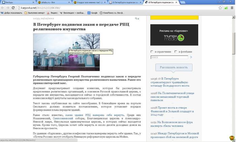Viewport: 236px width, 142px height.
Task: Go back with the browser back arrow
Action: pos(3,8)
